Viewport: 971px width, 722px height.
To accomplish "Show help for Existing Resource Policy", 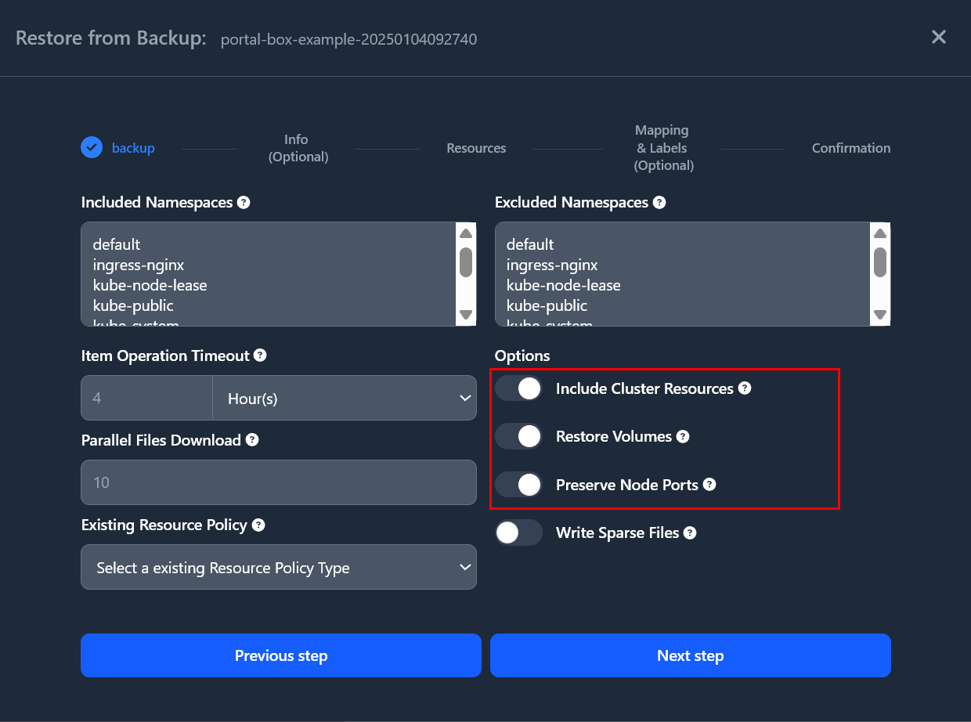I will (x=258, y=525).
